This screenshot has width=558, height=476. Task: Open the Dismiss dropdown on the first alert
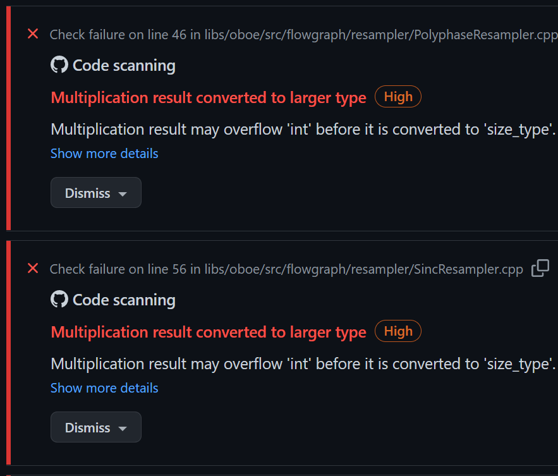(x=95, y=192)
